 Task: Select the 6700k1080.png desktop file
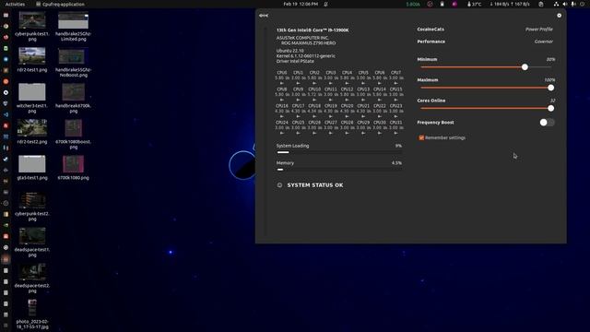tap(74, 168)
